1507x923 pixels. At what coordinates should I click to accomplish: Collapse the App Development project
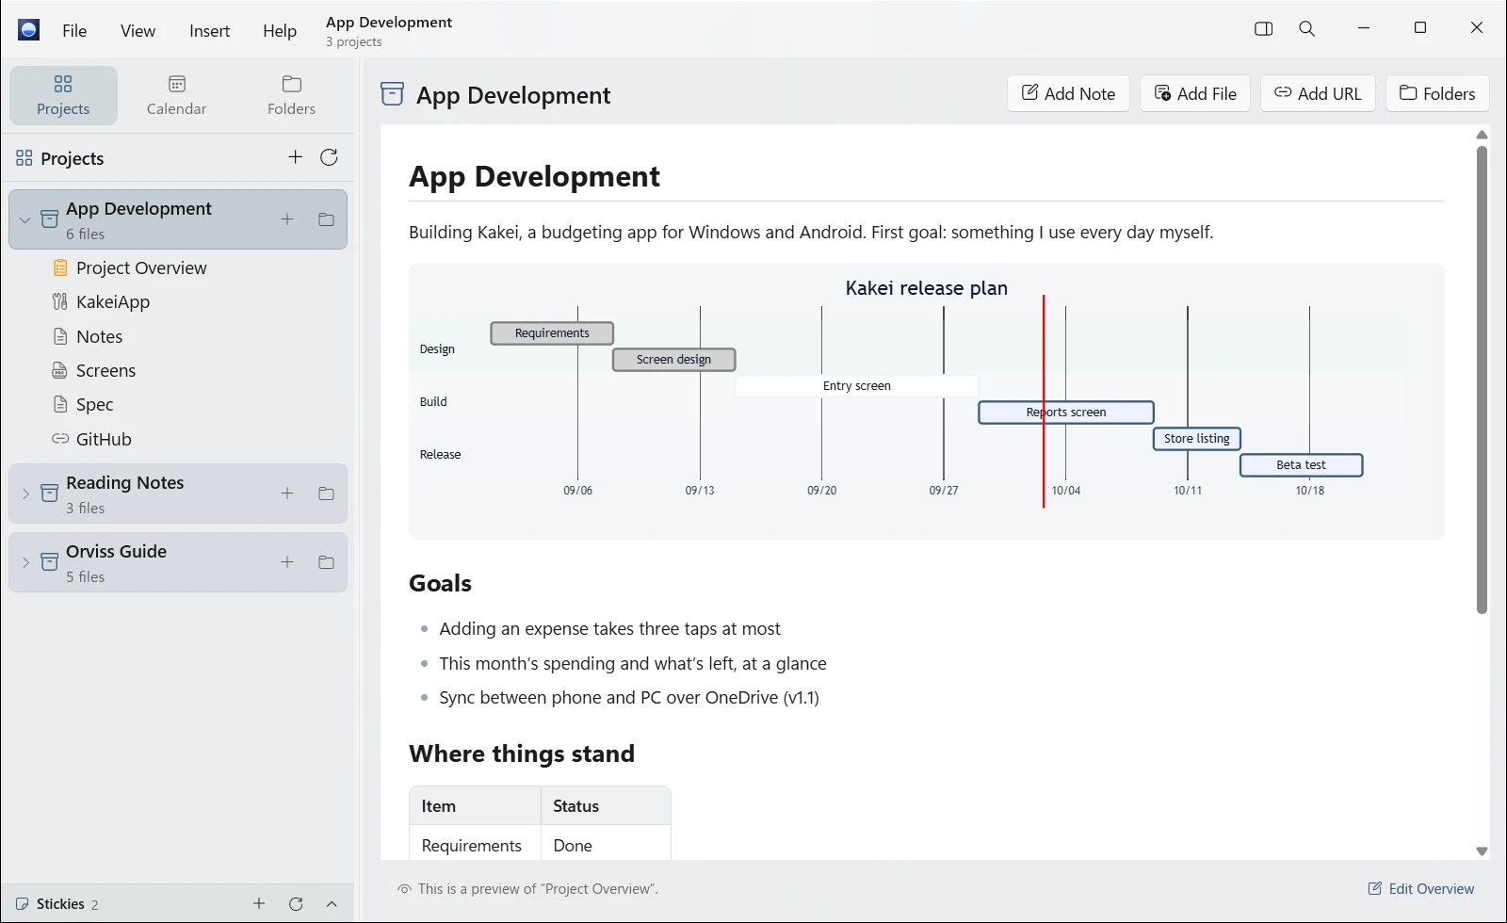pyautogui.click(x=25, y=220)
